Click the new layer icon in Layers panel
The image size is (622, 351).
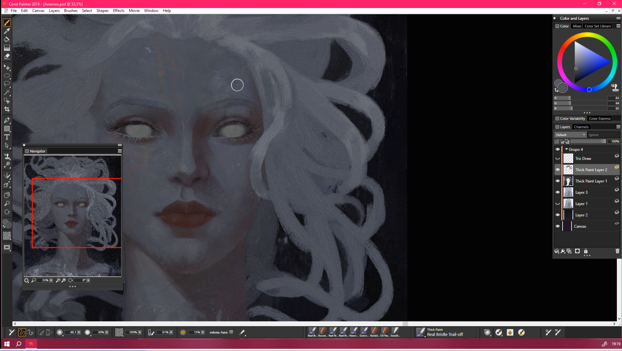point(557,251)
